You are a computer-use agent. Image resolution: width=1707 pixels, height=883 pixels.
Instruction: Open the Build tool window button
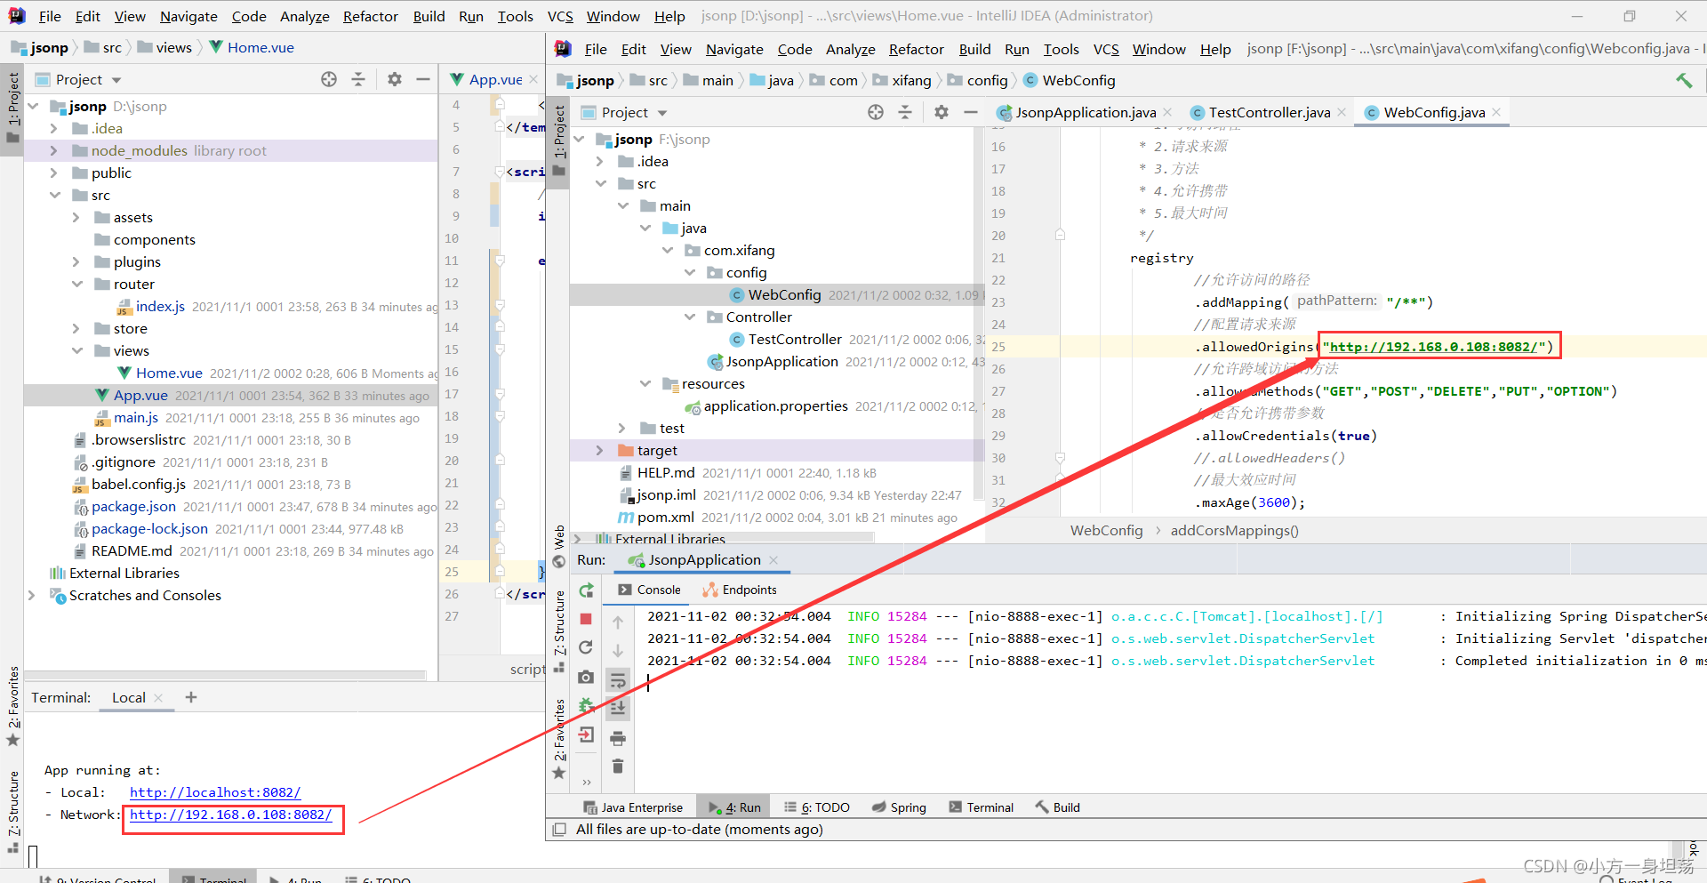tap(1058, 807)
